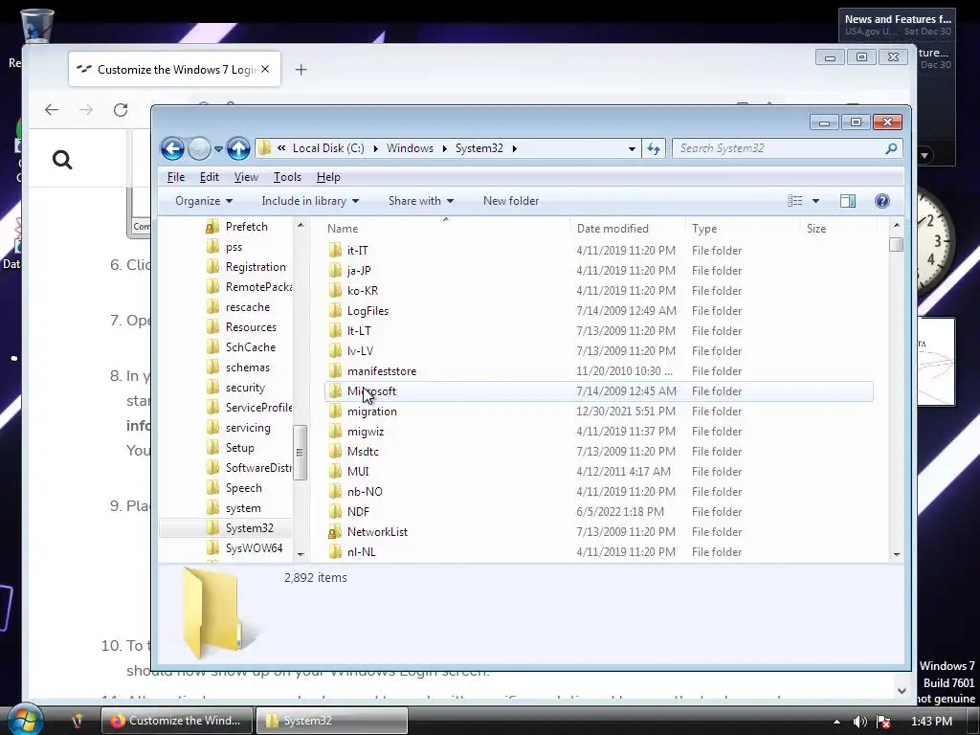
Task: Open the Tools menu
Action: [x=287, y=177]
